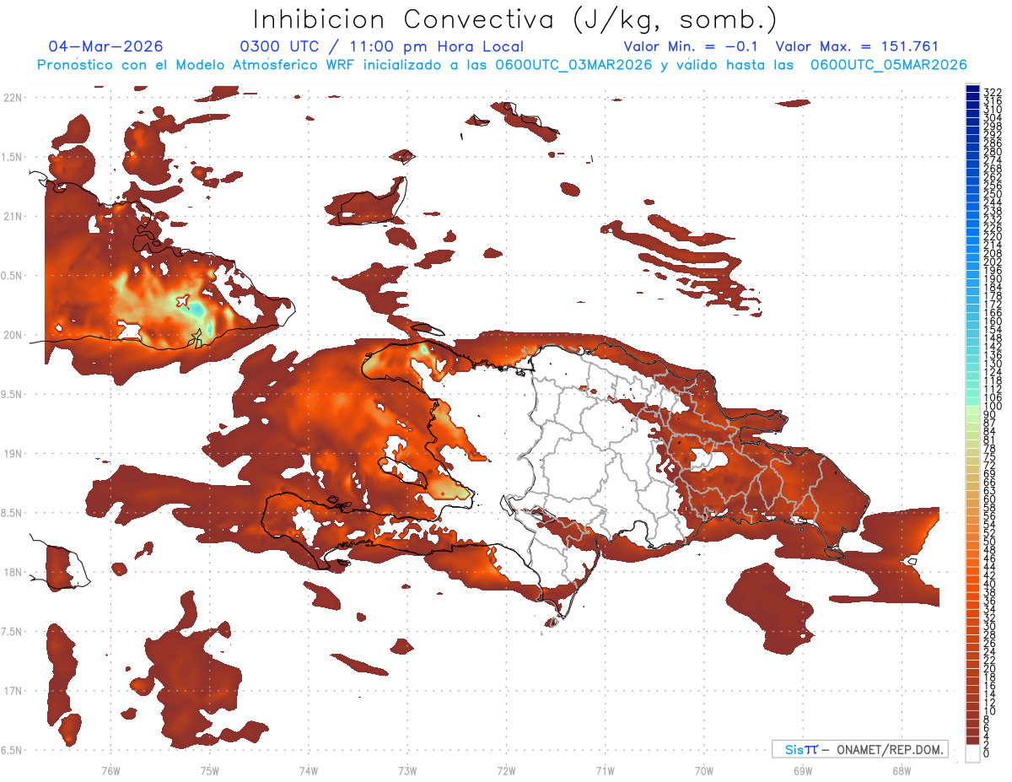Click the "Valor Max. = 151.761" text
The image size is (1012, 782).
857,46
